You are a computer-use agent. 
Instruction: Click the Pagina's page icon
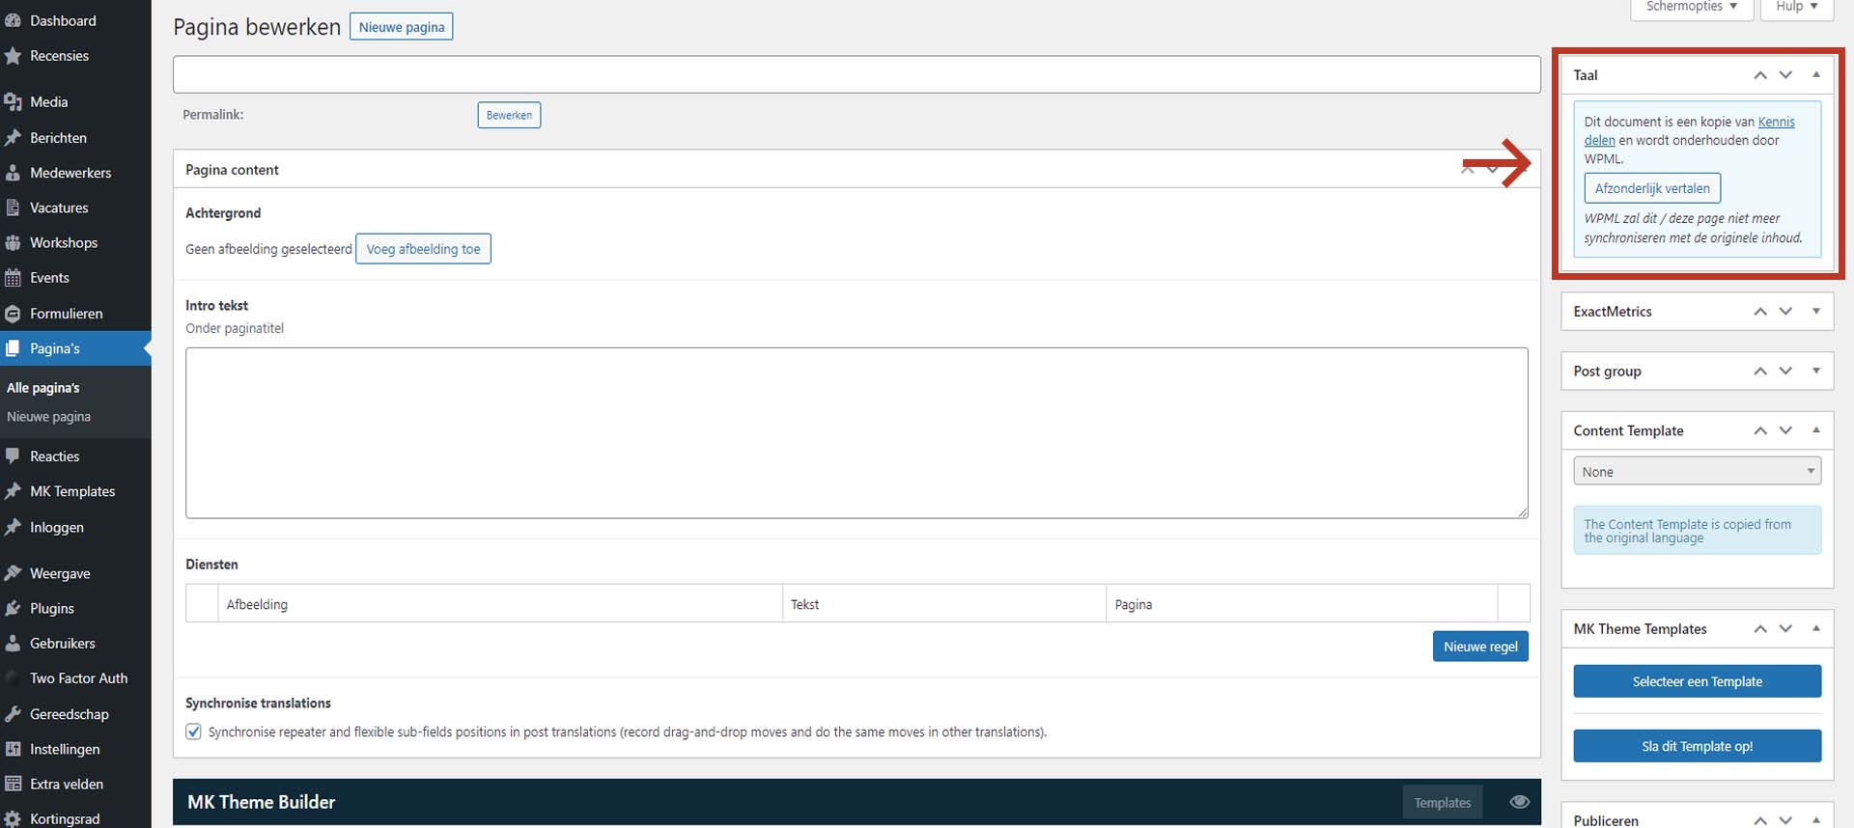[x=13, y=348]
